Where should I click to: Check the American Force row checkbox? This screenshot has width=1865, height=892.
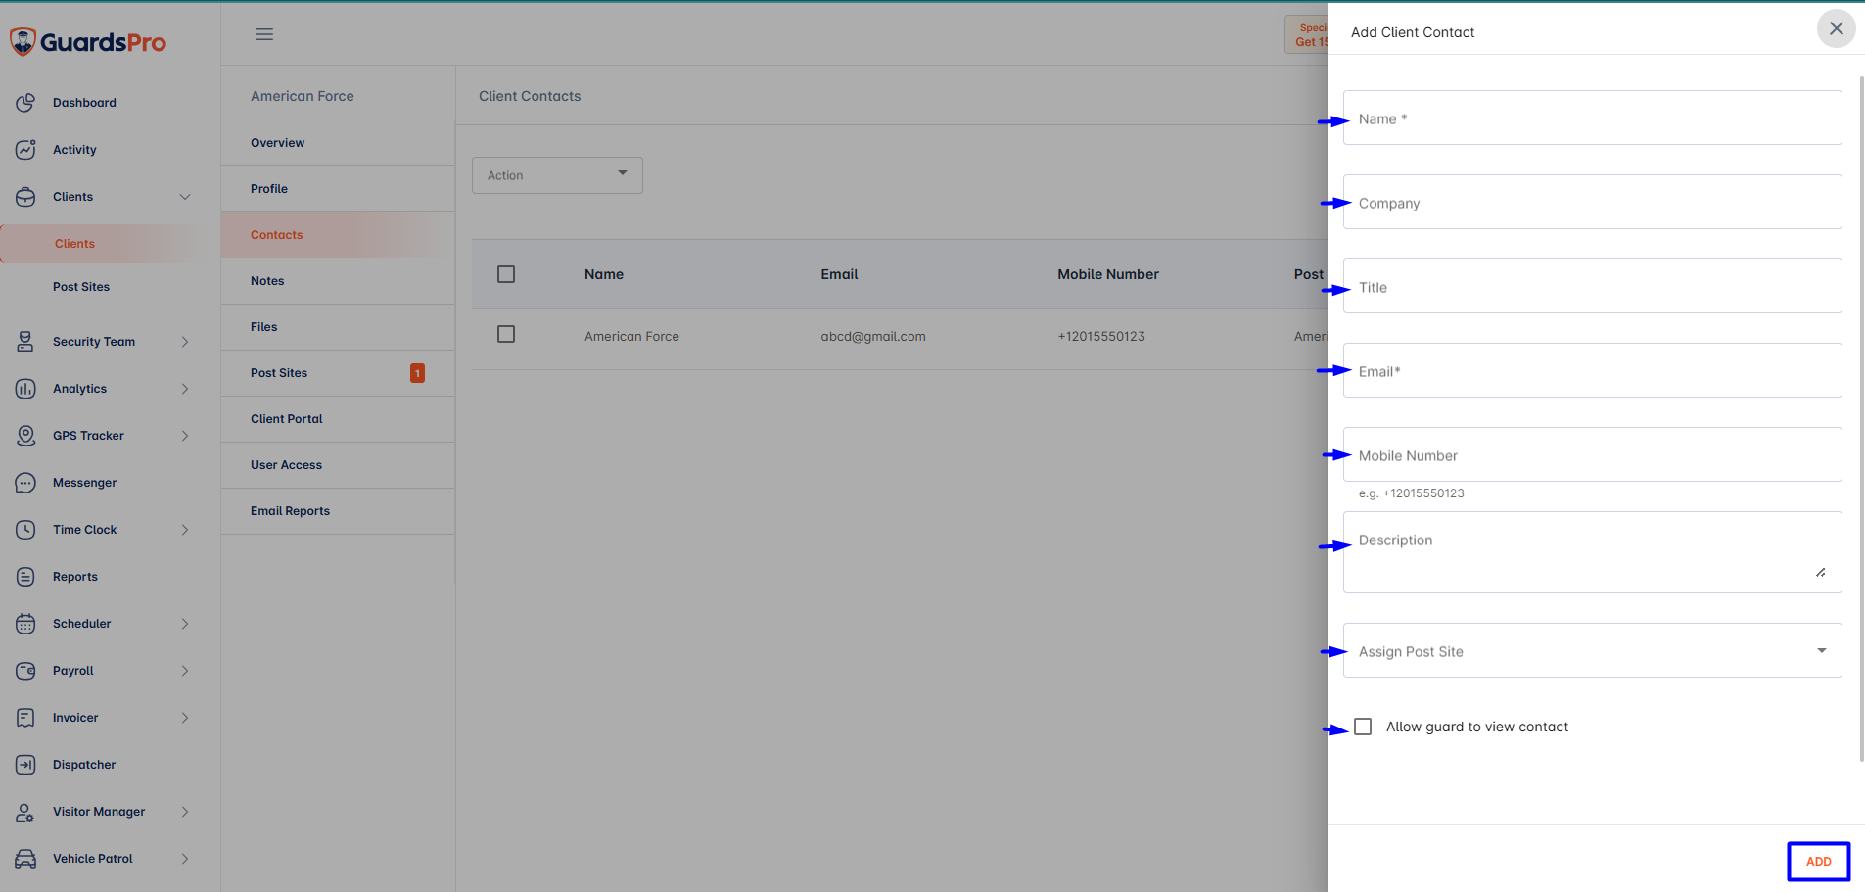coord(506,334)
